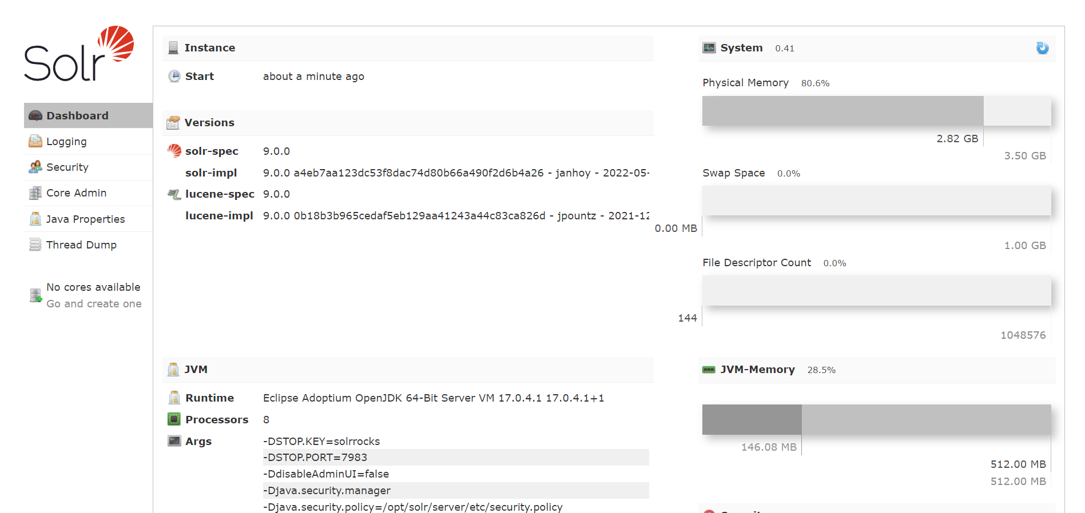Click the add-core server icon
The width and height of the screenshot is (1085, 513).
[x=35, y=295]
